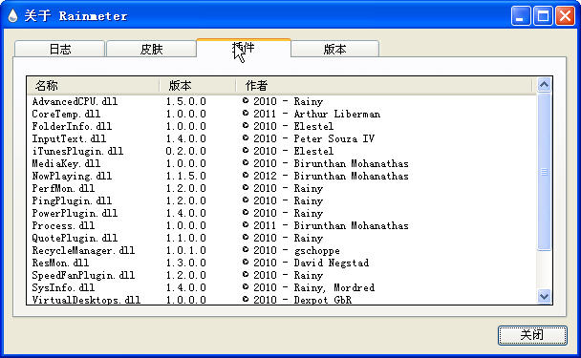Select AdvancedCPU.dll in the plugin list
This screenshot has width=581, height=358.
pyautogui.click(x=75, y=101)
